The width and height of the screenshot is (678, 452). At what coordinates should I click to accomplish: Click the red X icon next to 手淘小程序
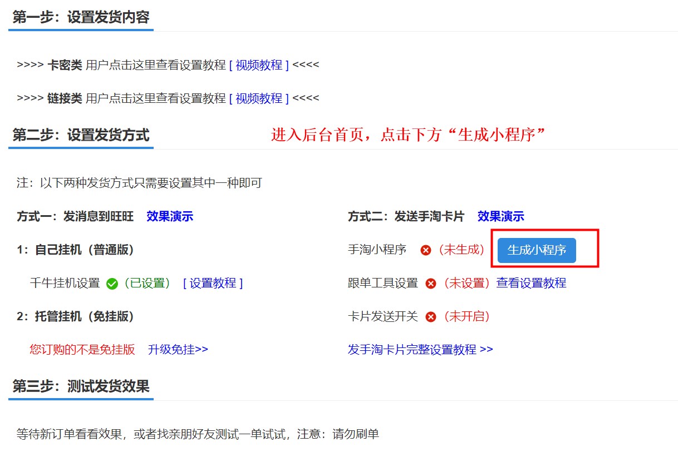[426, 250]
